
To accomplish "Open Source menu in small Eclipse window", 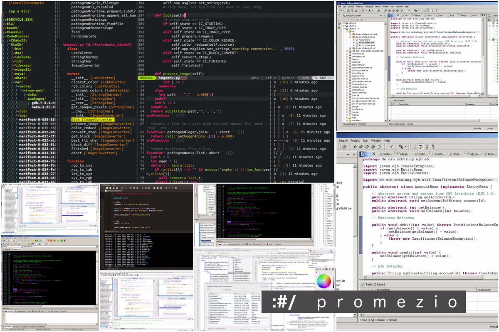I will 351,7.
